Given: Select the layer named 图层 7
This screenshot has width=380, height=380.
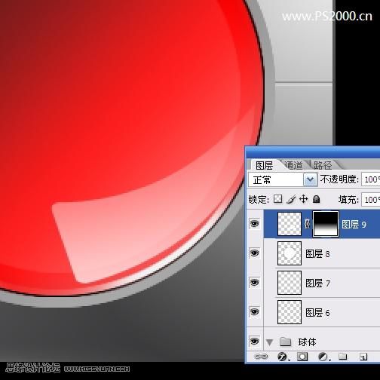Looking at the screenshot, I should (317, 283).
